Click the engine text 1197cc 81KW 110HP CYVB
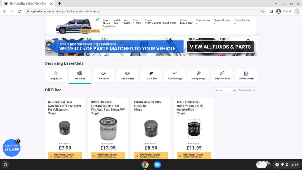Image resolution: width=302 pixels, height=170 pixels. click(160, 23)
